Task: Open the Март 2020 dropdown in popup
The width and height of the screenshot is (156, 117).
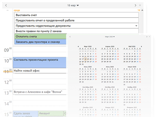Action: click(110, 37)
